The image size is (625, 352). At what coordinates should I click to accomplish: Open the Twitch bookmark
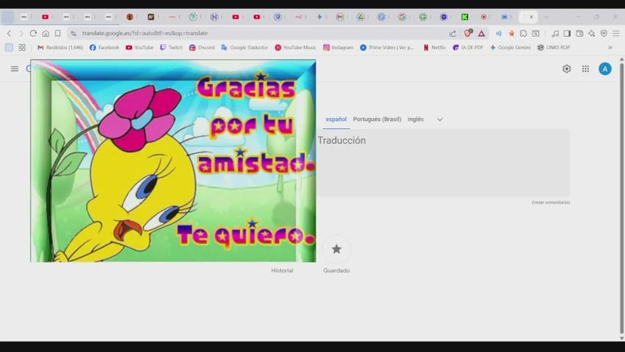[x=171, y=47]
